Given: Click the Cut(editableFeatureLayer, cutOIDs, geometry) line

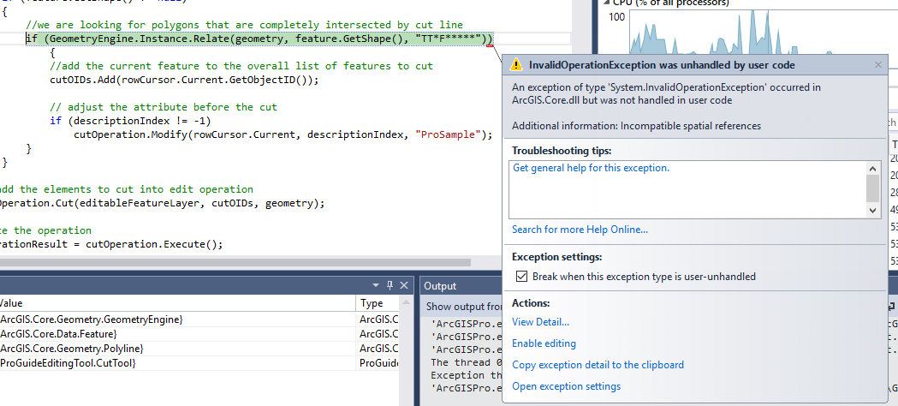Looking at the screenshot, I should point(162,203).
